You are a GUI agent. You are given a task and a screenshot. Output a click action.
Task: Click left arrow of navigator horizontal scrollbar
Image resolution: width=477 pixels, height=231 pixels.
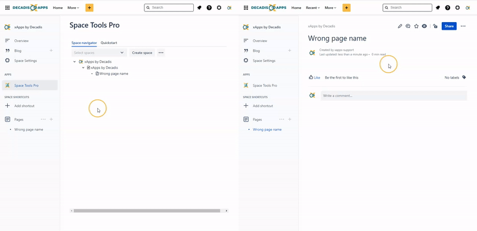click(72, 211)
